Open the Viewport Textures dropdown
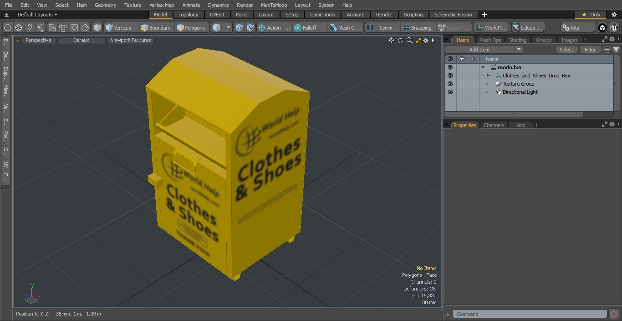Viewport: 622px width, 321px height. point(131,41)
